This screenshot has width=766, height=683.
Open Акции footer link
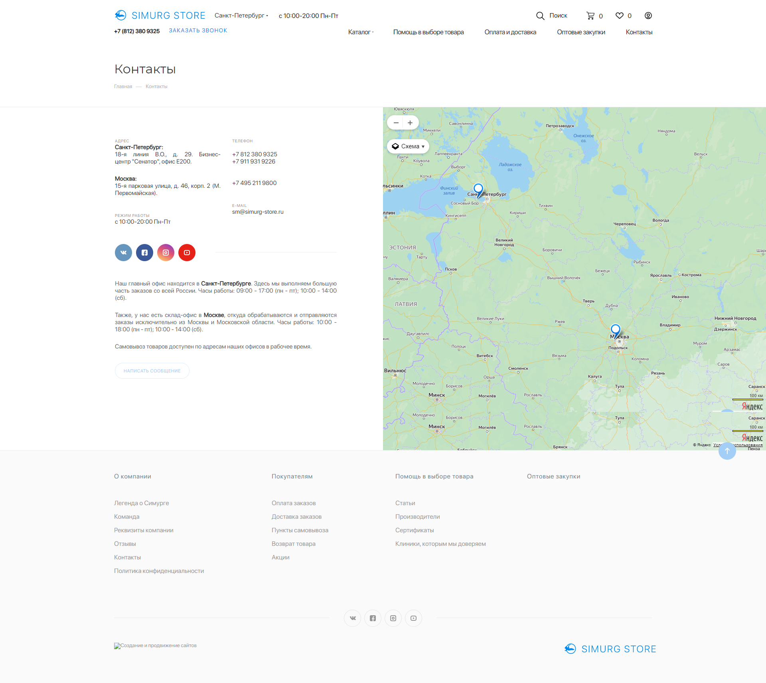click(280, 557)
